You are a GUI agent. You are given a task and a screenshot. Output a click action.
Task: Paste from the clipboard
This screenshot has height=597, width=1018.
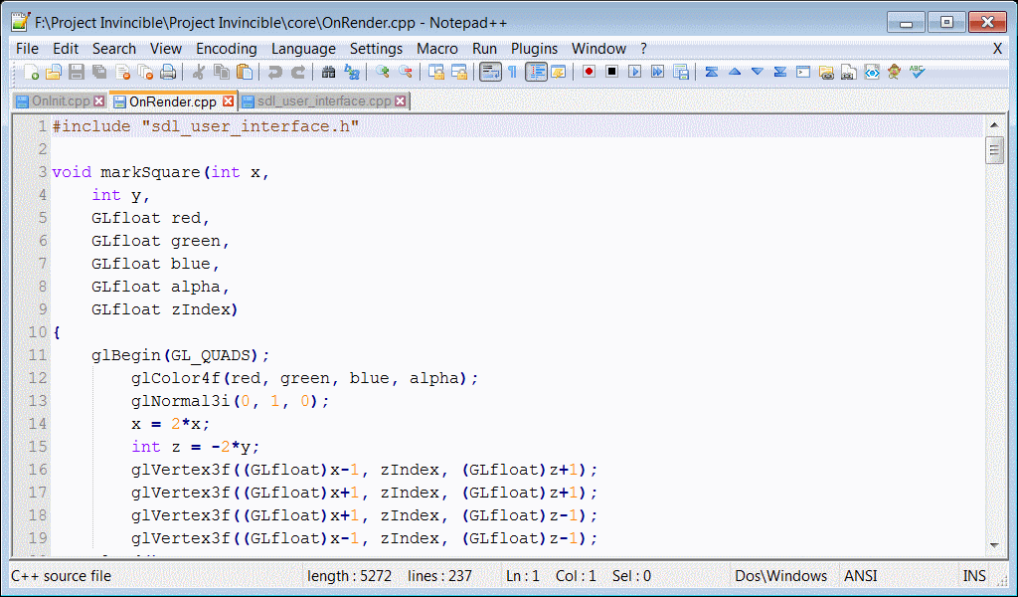pyautogui.click(x=244, y=72)
